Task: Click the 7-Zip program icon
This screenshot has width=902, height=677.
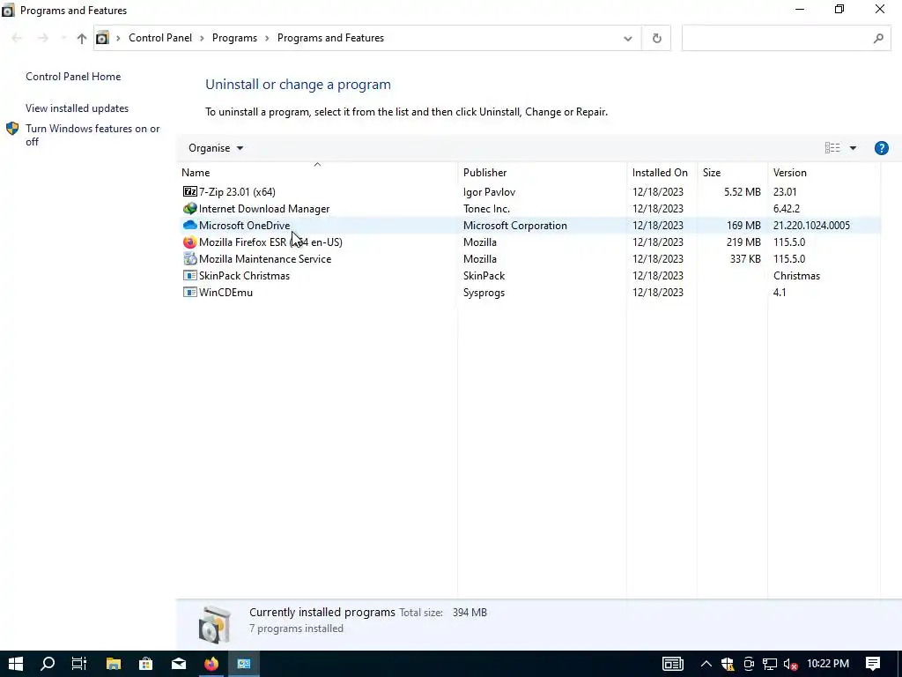Action: coord(190,191)
